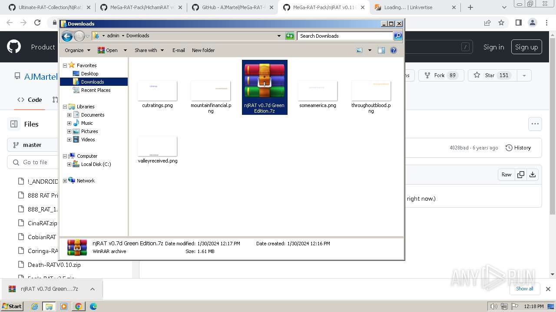
Task: Select Downloads in navigation pane
Action: click(x=92, y=82)
